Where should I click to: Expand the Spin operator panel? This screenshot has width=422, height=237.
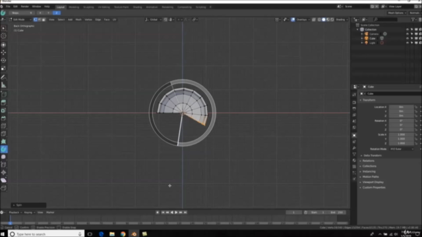tap(28, 205)
